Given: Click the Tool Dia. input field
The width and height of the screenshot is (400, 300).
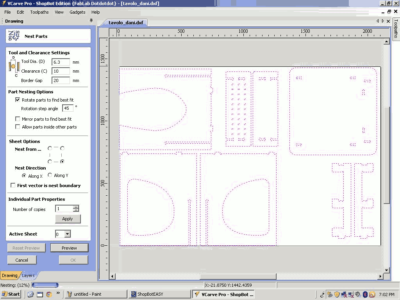Looking at the screenshot, I should click(61, 62).
